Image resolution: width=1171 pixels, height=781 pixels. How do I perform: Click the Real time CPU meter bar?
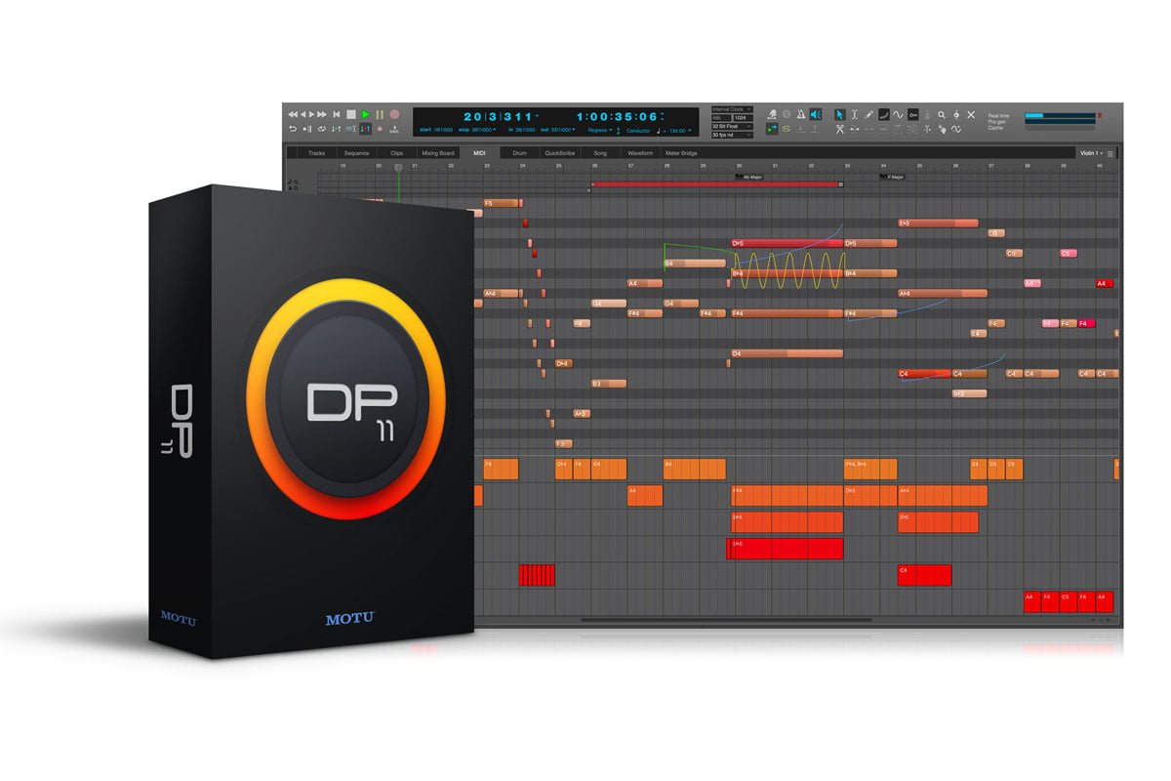click(1060, 115)
